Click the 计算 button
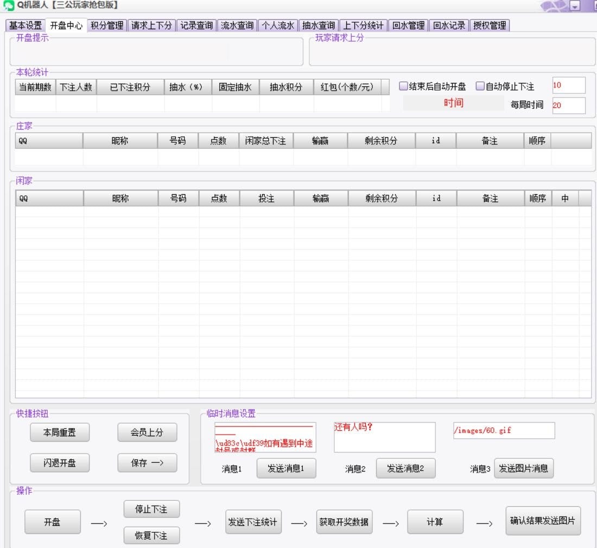The image size is (597, 548). 435,522
